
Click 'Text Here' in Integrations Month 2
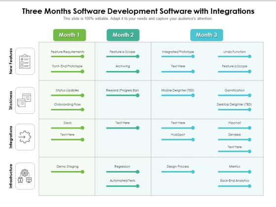pyautogui.click(x=123, y=123)
